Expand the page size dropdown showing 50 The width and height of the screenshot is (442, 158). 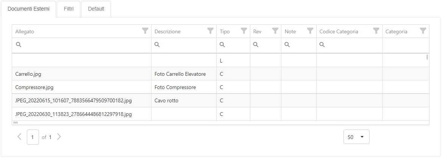[x=356, y=137]
